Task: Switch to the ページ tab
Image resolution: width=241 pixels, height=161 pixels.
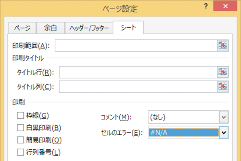Action: 22,28
